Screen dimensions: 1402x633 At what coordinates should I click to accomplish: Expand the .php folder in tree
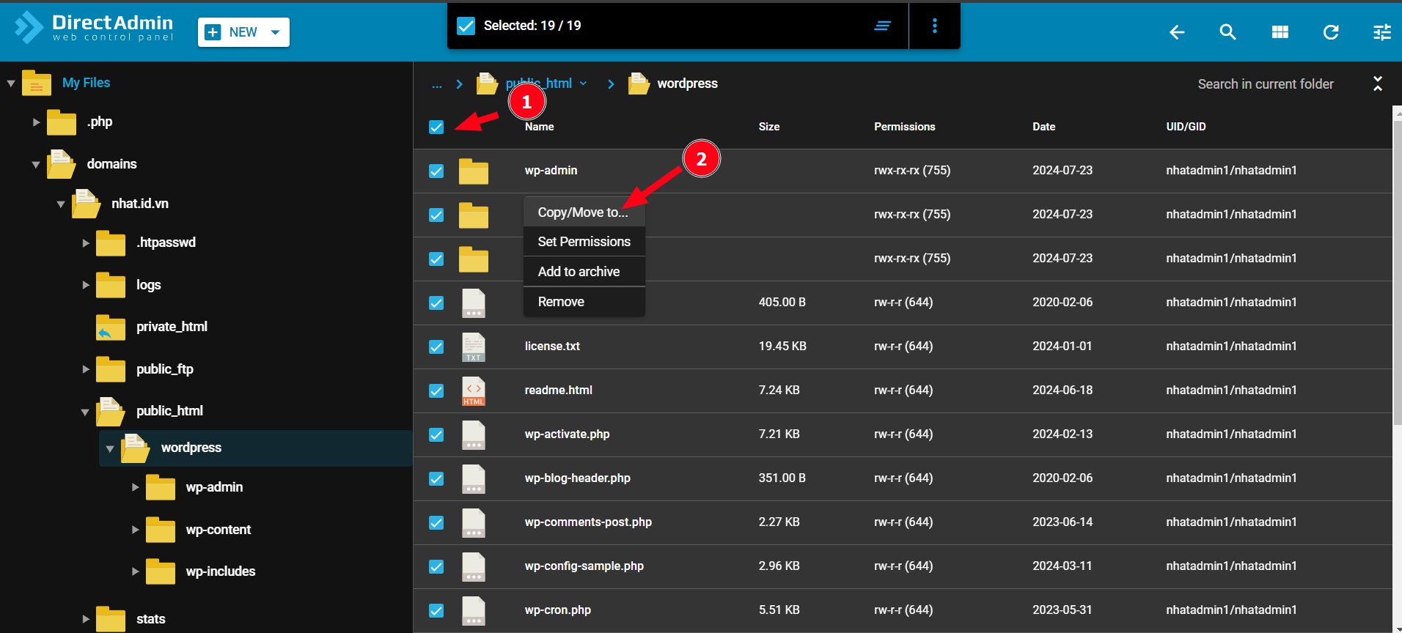(36, 122)
